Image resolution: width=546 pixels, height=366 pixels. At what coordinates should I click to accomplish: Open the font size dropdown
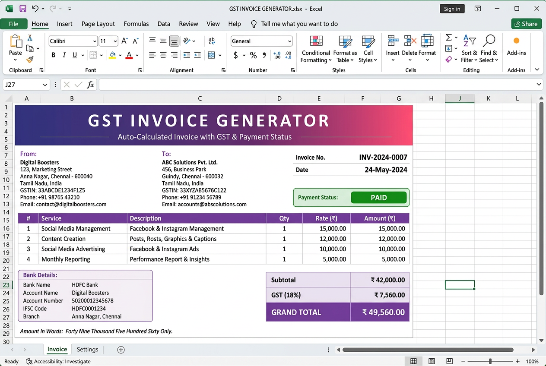point(115,41)
